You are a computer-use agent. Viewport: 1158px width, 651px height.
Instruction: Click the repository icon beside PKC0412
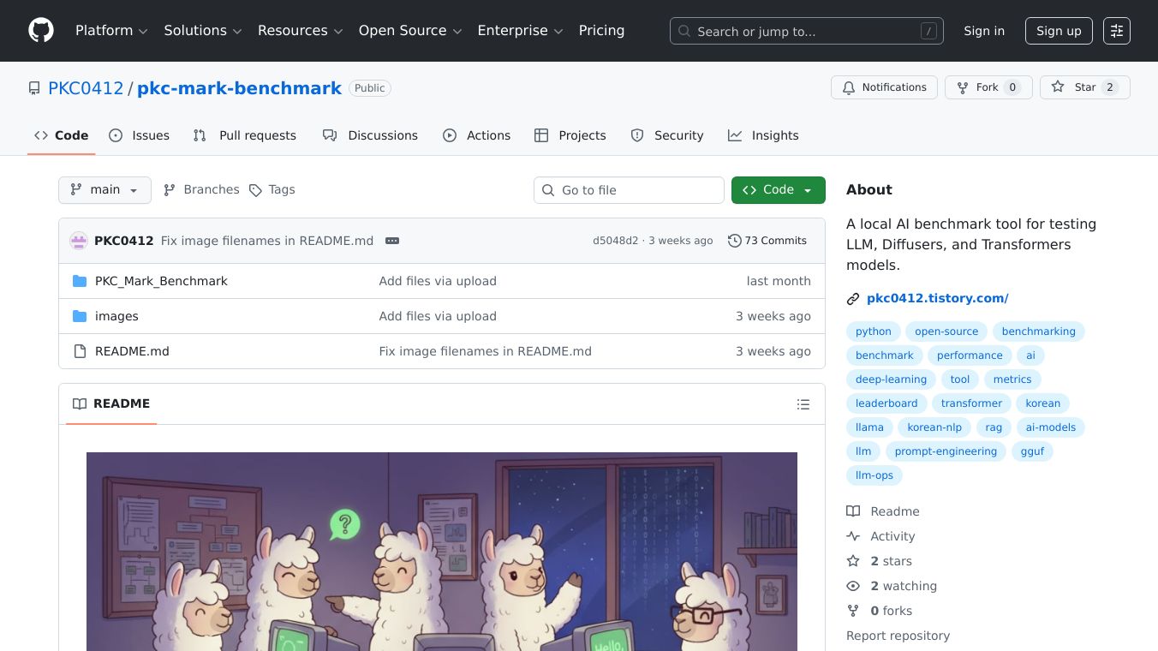pos(34,88)
